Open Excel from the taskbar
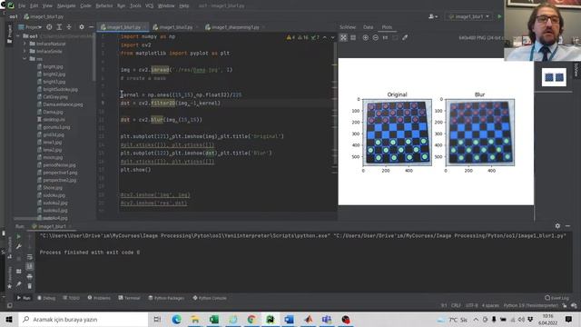This screenshot has height=327, width=581. tap(214, 319)
